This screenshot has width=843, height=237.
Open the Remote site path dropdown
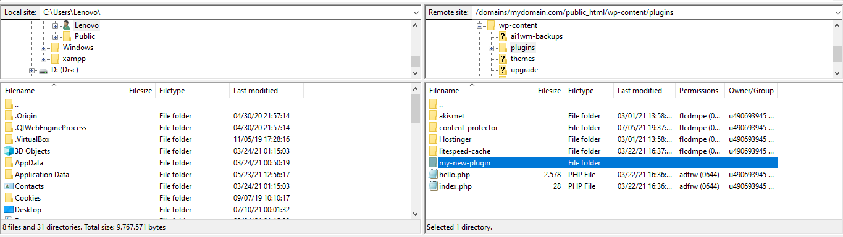(x=837, y=12)
